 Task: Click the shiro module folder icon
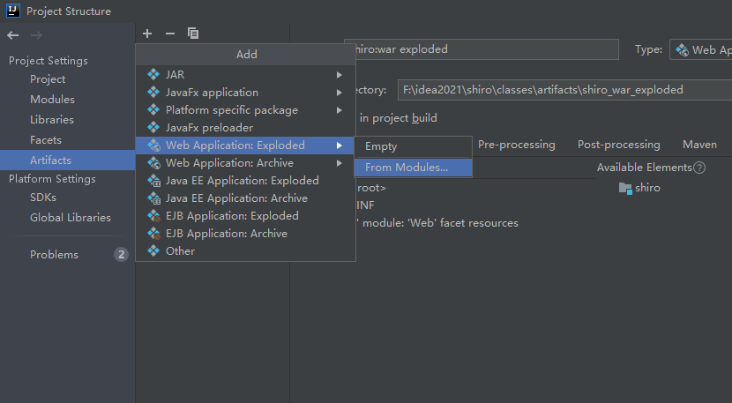tap(625, 188)
